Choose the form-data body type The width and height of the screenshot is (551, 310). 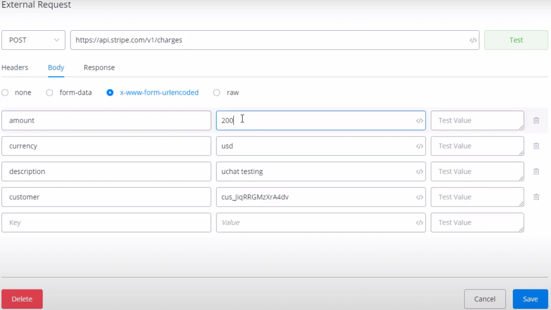point(50,93)
